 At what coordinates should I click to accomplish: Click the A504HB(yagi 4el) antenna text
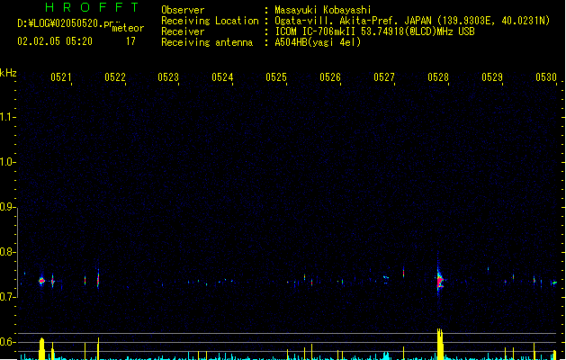point(318,42)
